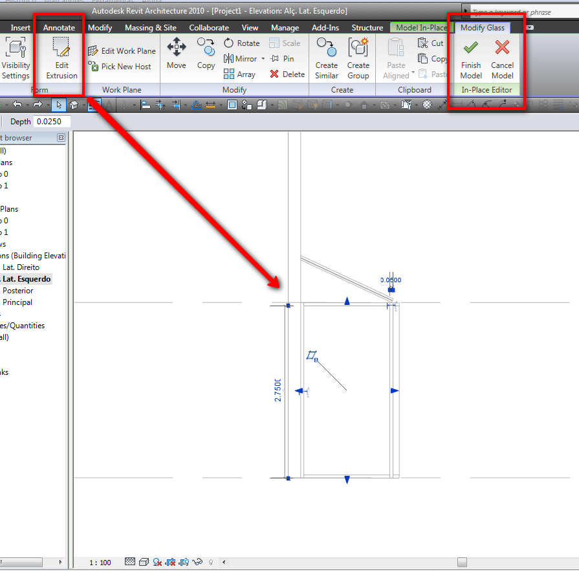
Task: Click the Depth value input field
Action: click(x=51, y=122)
